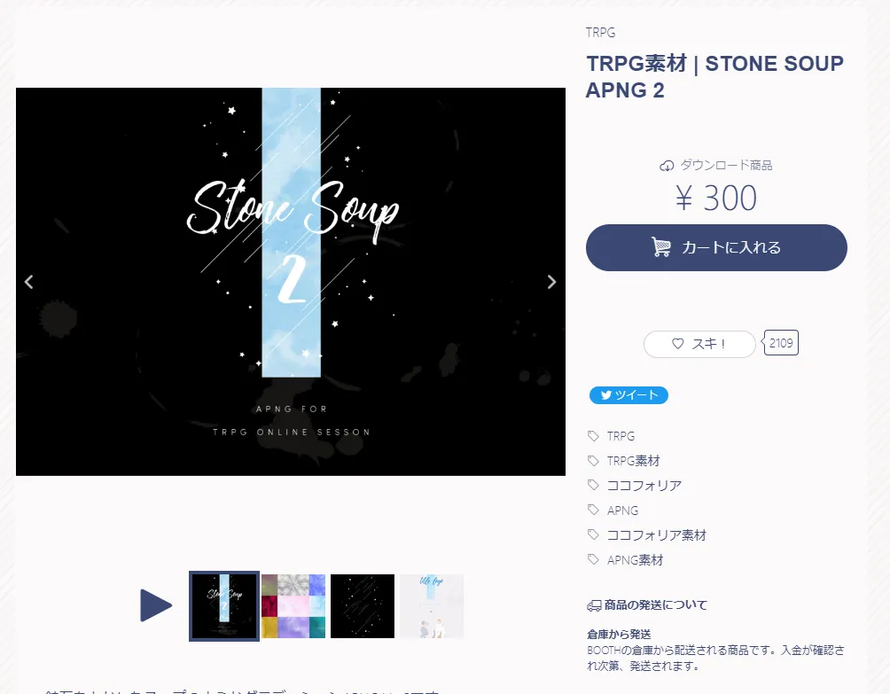The image size is (890, 694).
Task: Click the tag icon beside APNG素材
Action: click(x=593, y=559)
